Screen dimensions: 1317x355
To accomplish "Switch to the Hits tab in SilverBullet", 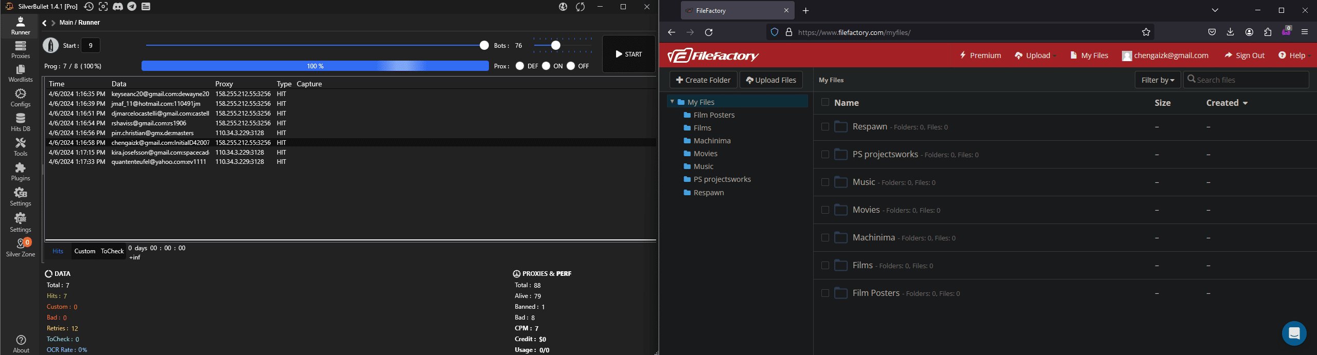I will (58, 251).
